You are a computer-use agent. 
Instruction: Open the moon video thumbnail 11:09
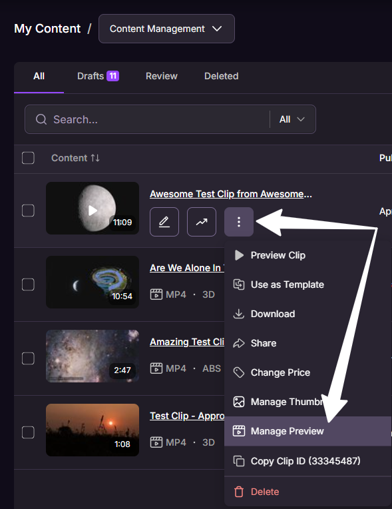point(93,208)
